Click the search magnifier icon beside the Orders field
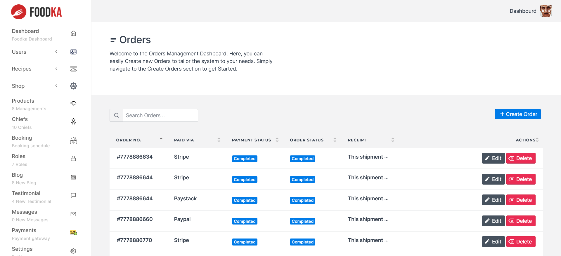The height and width of the screenshot is (256, 561). [116, 115]
